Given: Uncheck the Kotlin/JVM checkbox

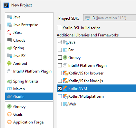Looking at the screenshot, I should click(x=60, y=89).
